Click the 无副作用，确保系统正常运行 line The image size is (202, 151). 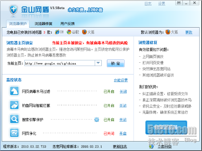tap(165, 112)
